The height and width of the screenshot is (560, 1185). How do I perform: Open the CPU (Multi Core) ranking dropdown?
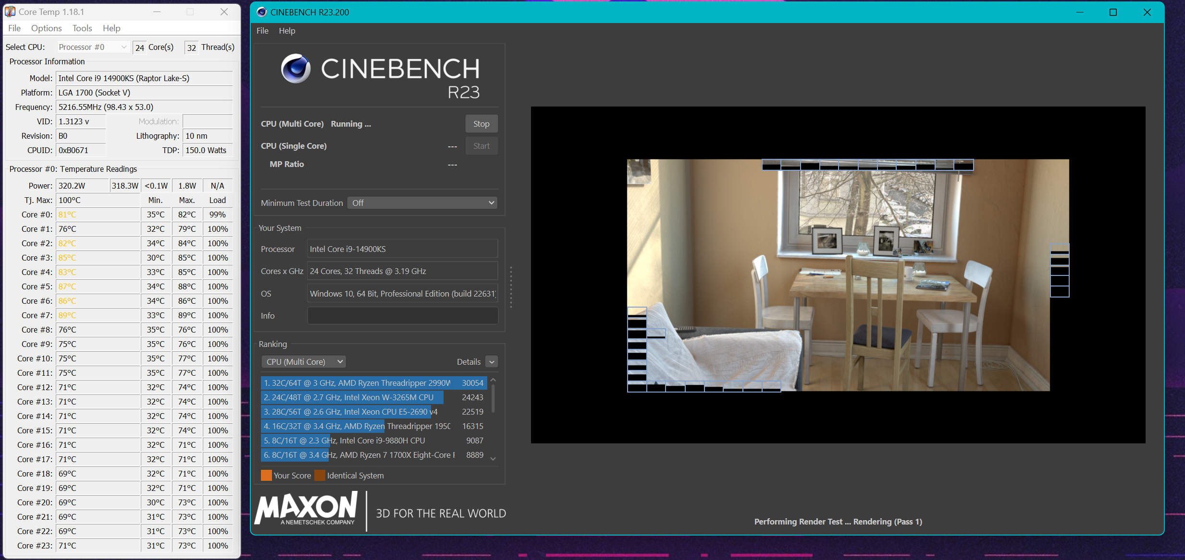coord(304,362)
